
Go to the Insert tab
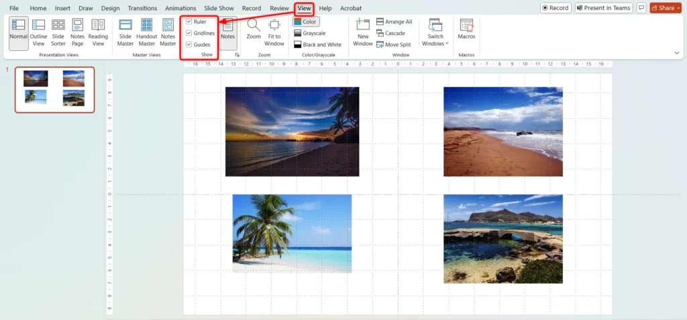coord(62,8)
